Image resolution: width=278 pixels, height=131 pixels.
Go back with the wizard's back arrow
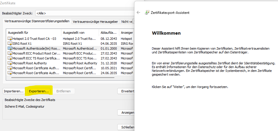138,12
